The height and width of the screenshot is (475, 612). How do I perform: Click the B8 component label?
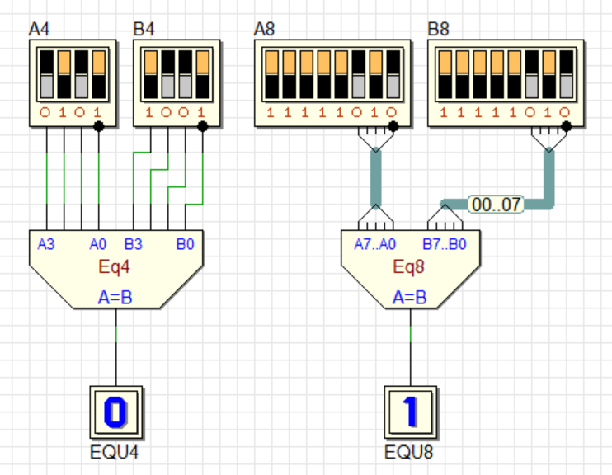[x=438, y=29]
